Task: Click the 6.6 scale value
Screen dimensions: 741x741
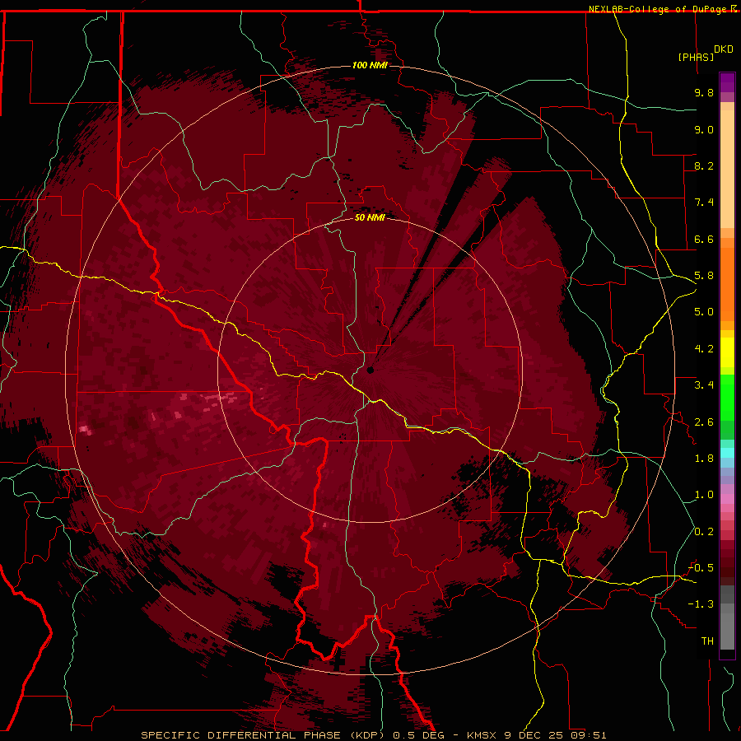Action: pyautogui.click(x=704, y=239)
